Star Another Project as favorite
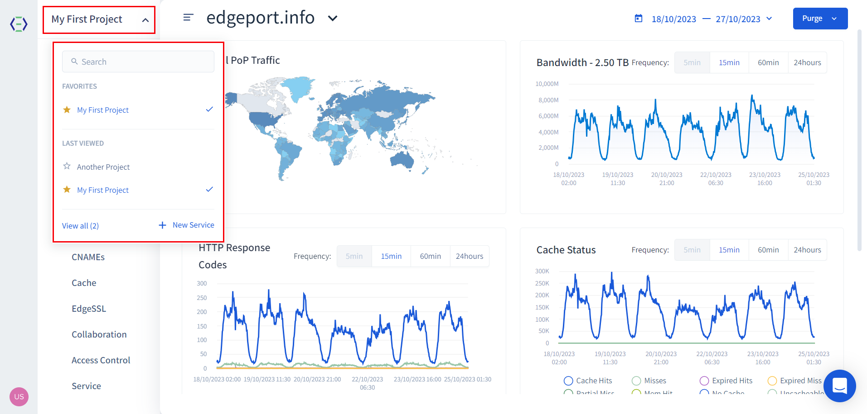Viewport: 867px width, 414px height. tap(67, 167)
